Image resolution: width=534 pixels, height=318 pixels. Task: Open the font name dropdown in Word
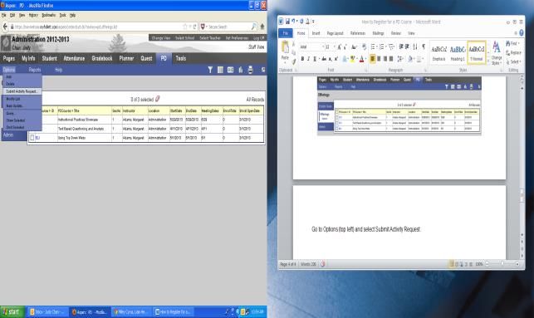(x=322, y=46)
